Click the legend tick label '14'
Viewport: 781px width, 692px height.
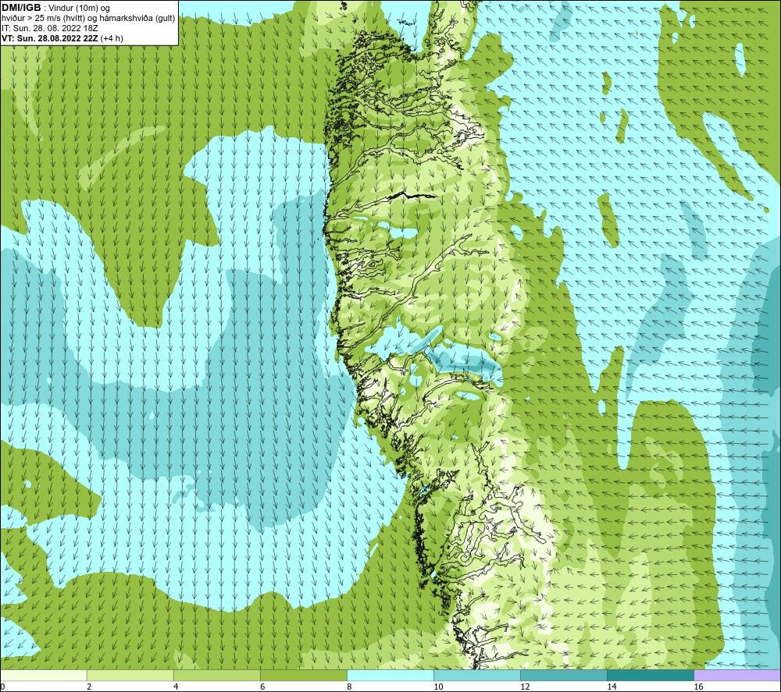(612, 687)
